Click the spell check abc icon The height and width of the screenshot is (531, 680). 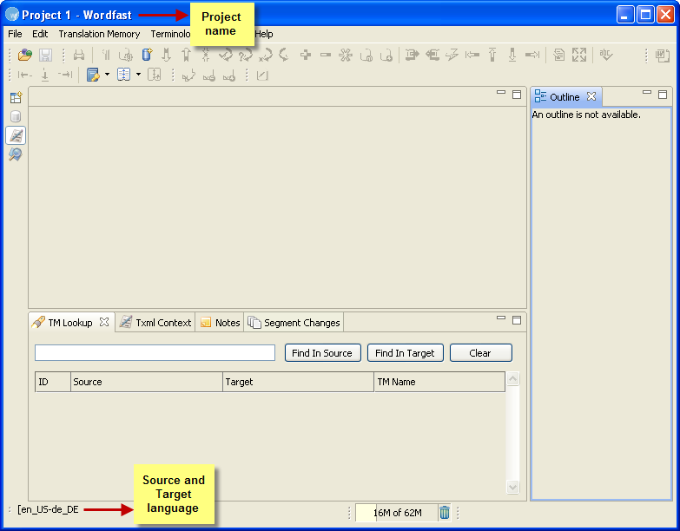click(x=606, y=55)
